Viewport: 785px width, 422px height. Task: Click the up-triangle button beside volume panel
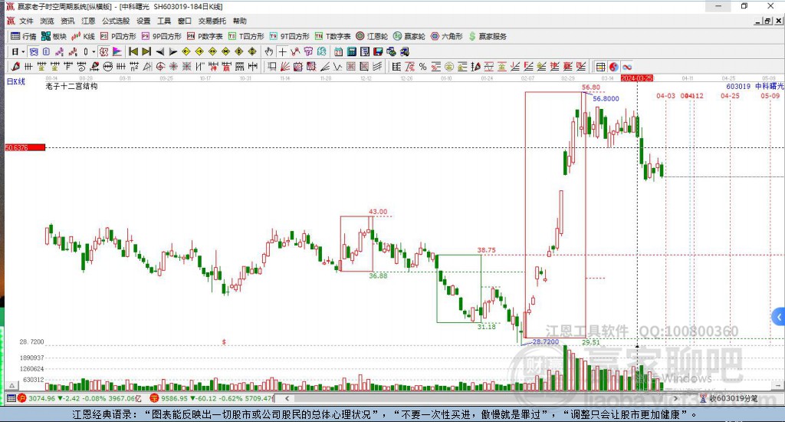click(x=12, y=385)
